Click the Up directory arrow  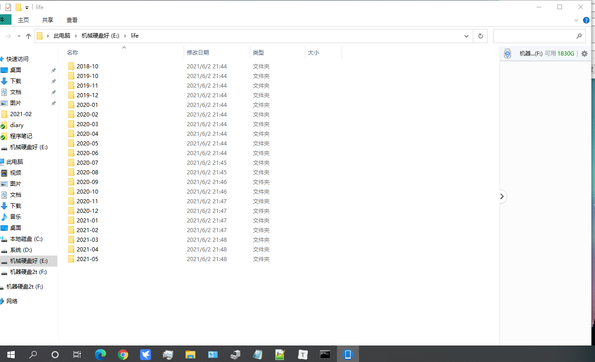(28, 36)
